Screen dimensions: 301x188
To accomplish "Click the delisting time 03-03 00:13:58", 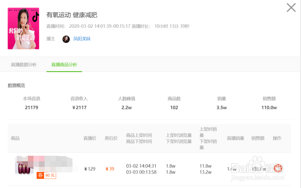I will 141,172.
